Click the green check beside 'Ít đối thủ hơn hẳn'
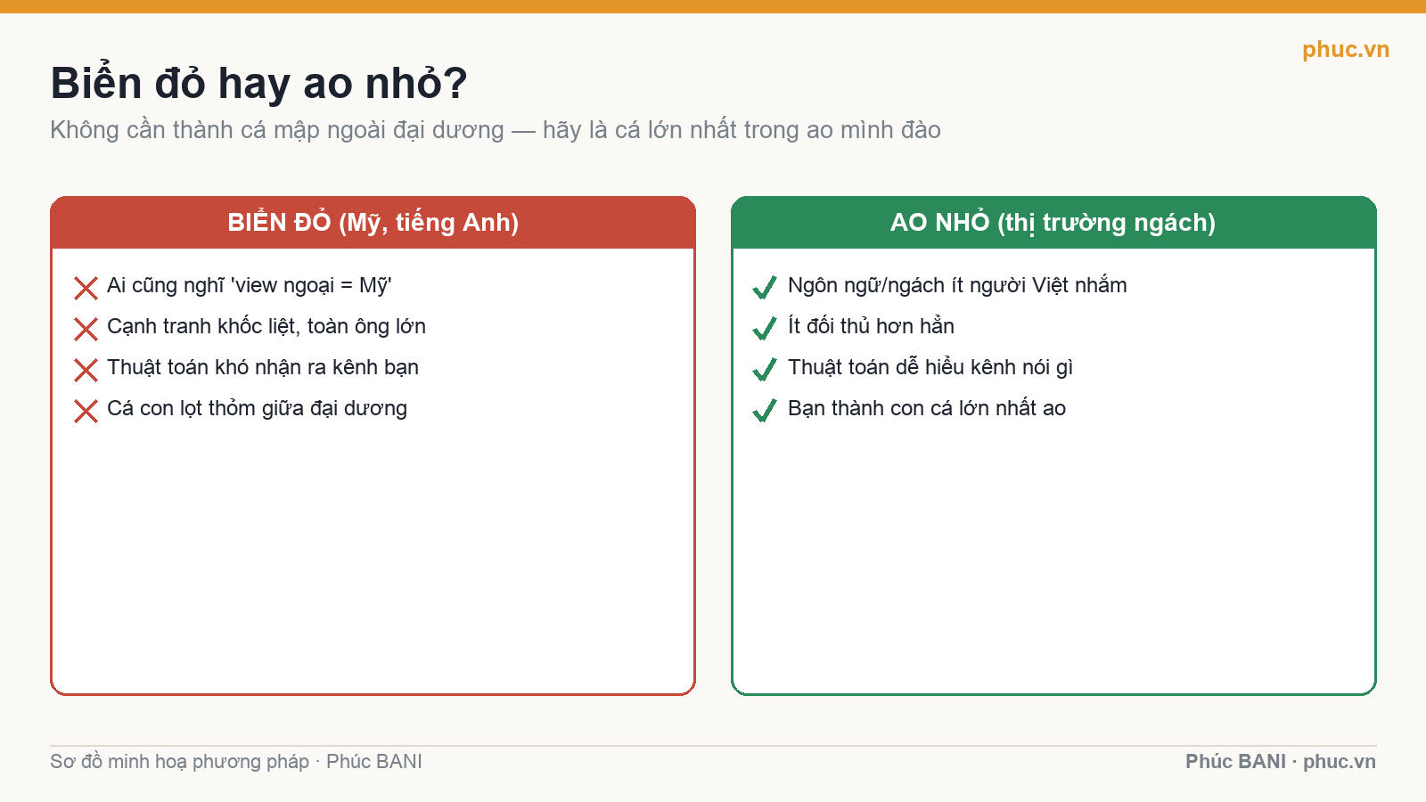1426x802 pixels. tap(765, 328)
